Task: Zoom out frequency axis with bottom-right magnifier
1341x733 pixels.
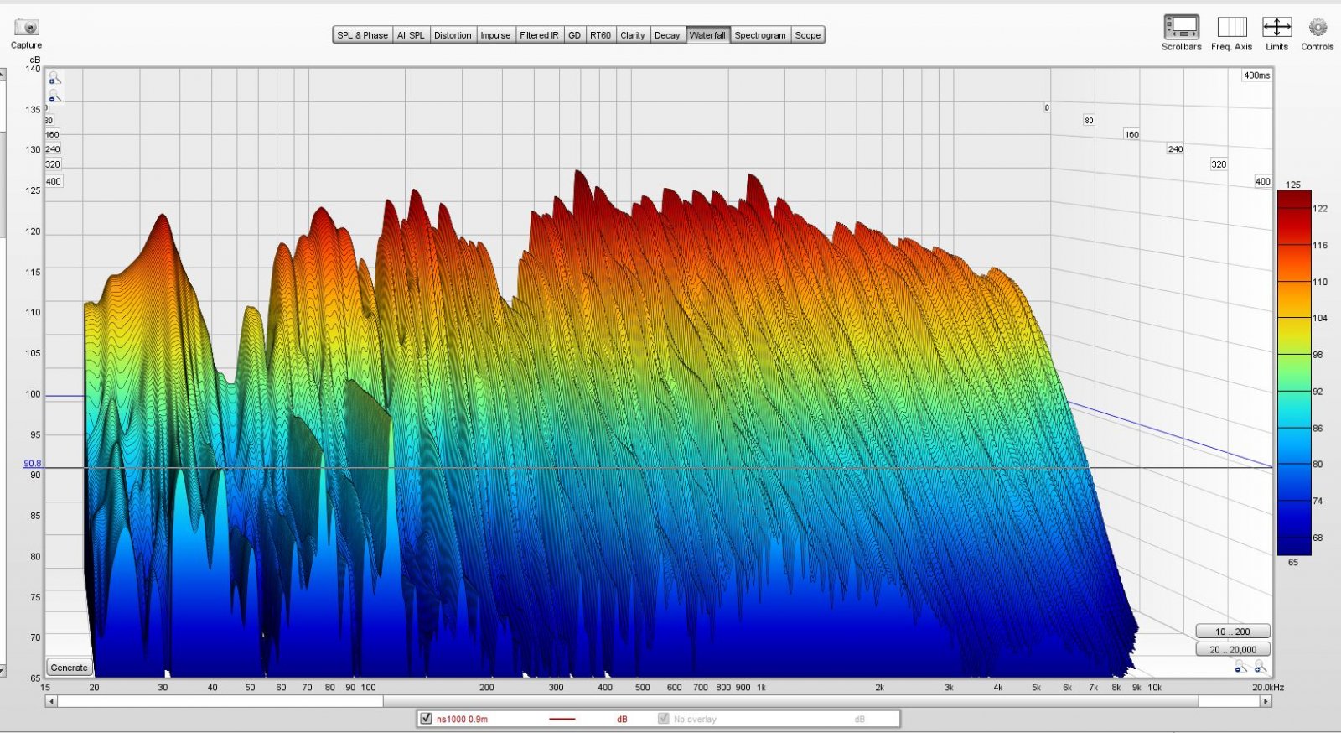Action: coord(1240,667)
